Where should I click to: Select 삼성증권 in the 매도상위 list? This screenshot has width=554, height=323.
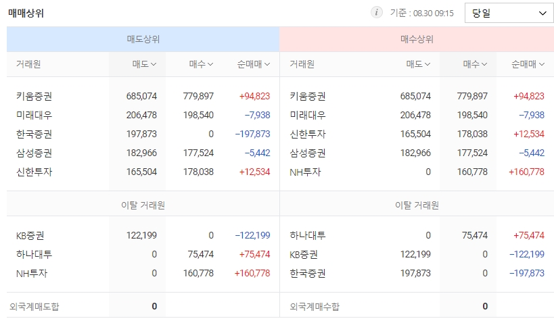point(34,153)
